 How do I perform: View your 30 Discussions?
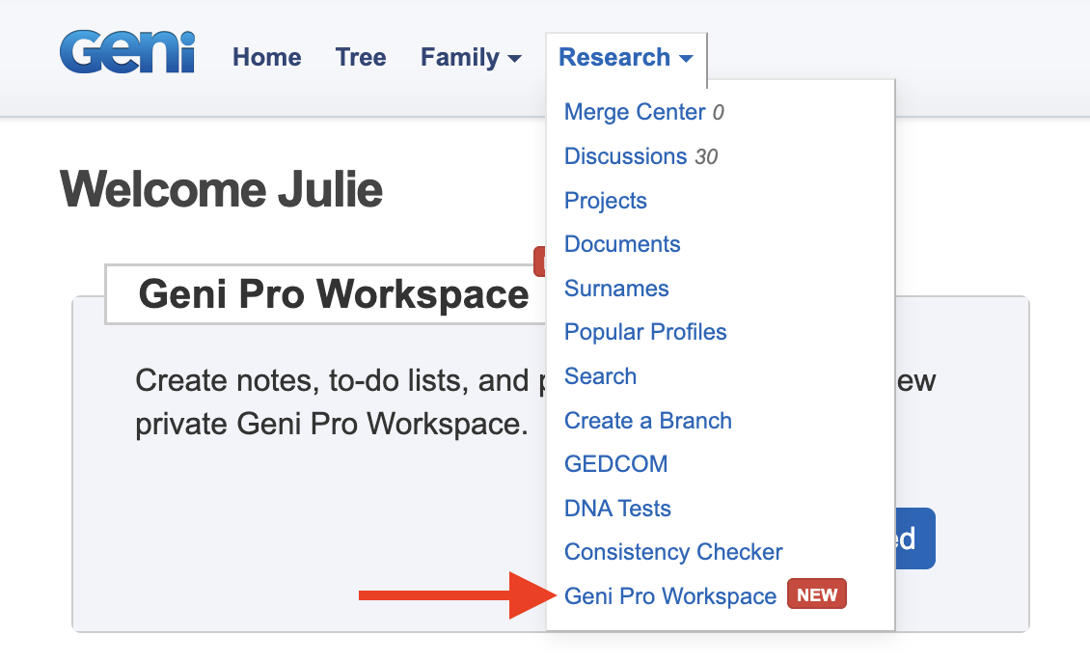pos(625,156)
